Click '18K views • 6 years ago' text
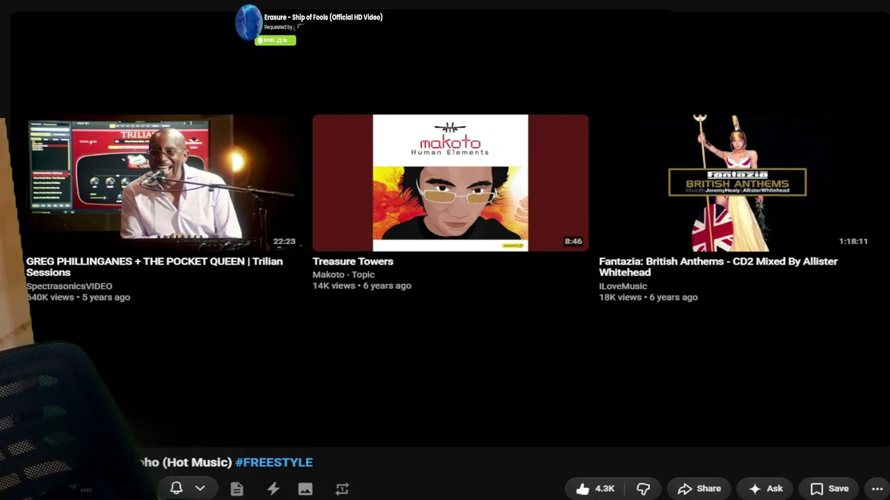Viewport: 890px width, 500px height. click(649, 297)
